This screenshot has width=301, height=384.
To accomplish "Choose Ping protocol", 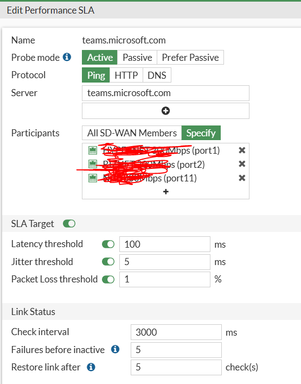I will pyautogui.click(x=96, y=75).
